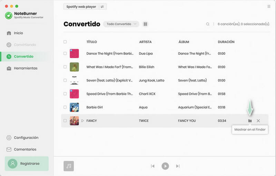276x176 pixels.
Task: Click the FANCY YOU album name
Action: 187,121
